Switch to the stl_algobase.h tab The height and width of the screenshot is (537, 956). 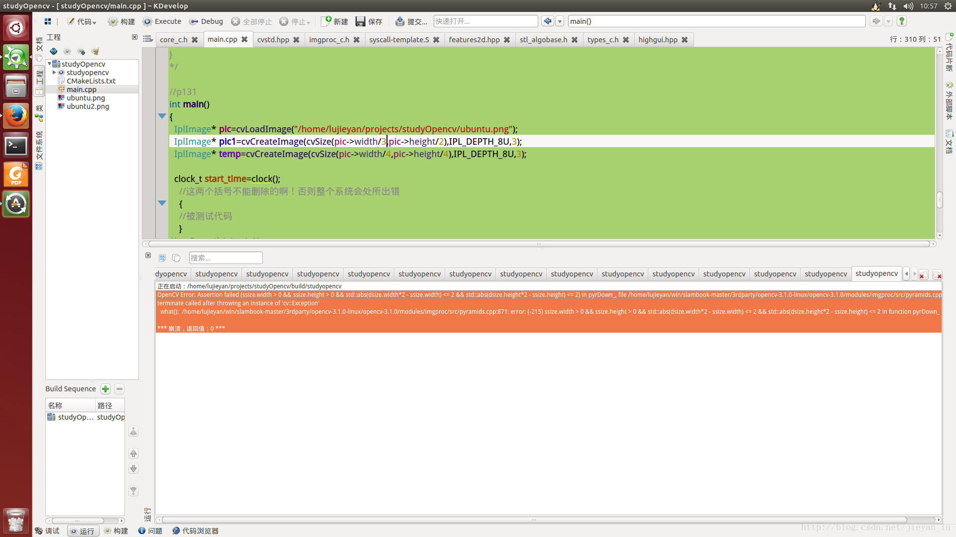click(543, 39)
